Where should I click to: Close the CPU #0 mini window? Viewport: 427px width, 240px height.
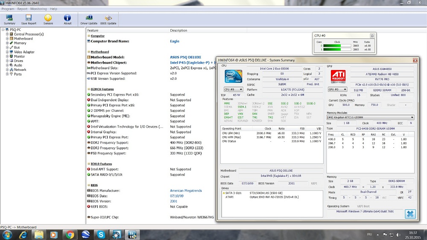click(x=372, y=36)
